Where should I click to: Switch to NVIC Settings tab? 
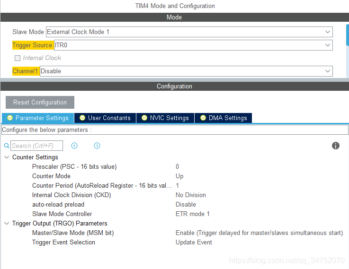point(165,118)
